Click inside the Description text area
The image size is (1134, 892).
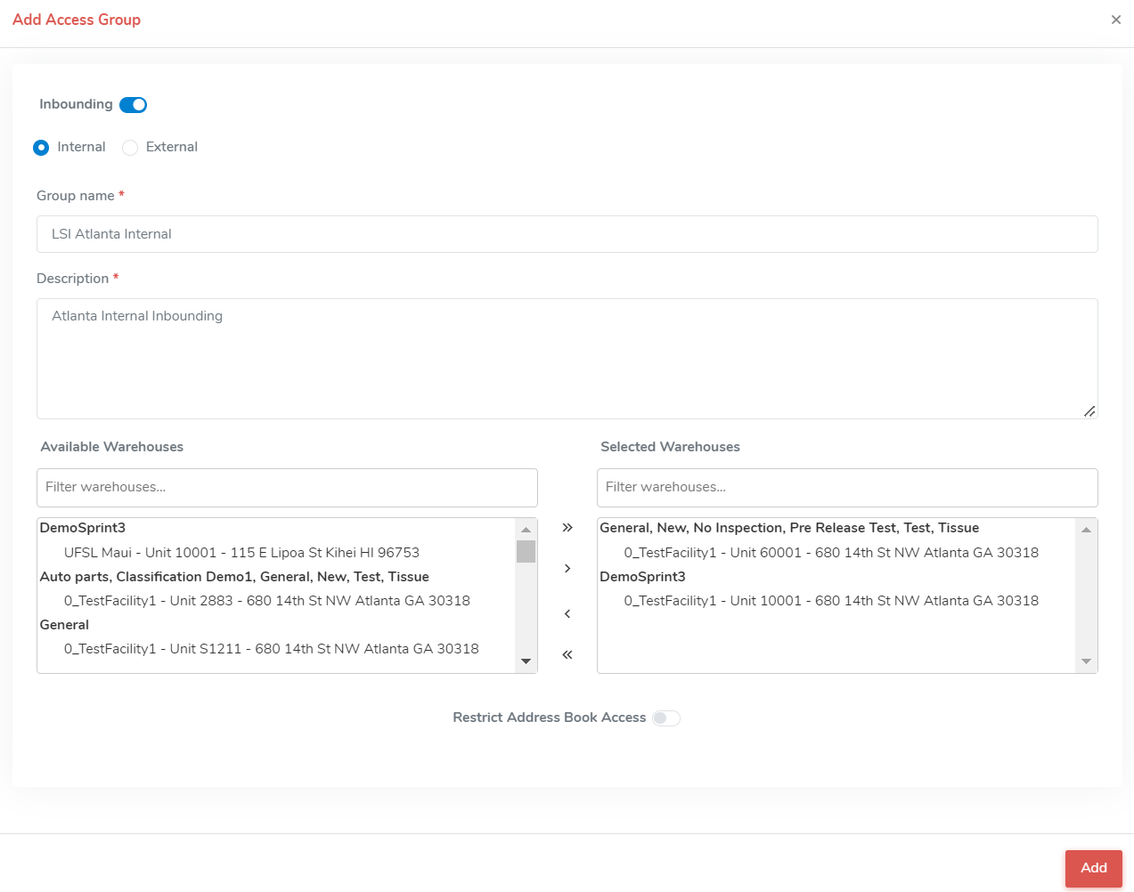[567, 359]
